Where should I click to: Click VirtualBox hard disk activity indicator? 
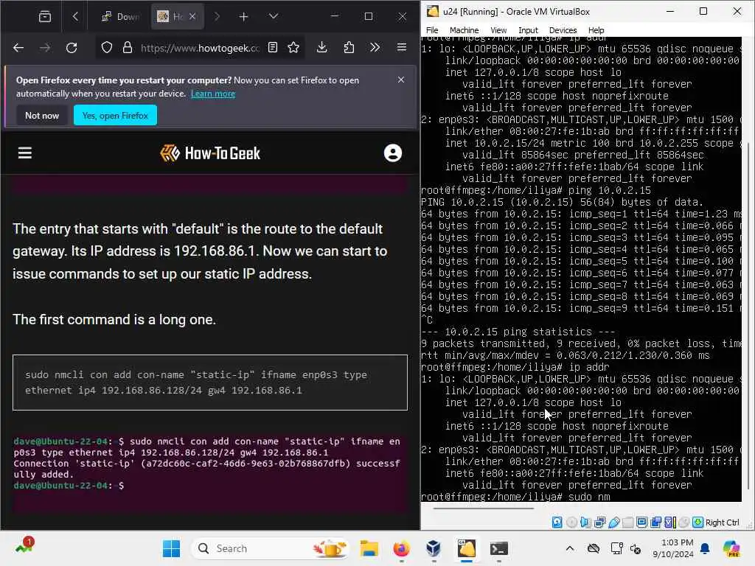tap(557, 523)
